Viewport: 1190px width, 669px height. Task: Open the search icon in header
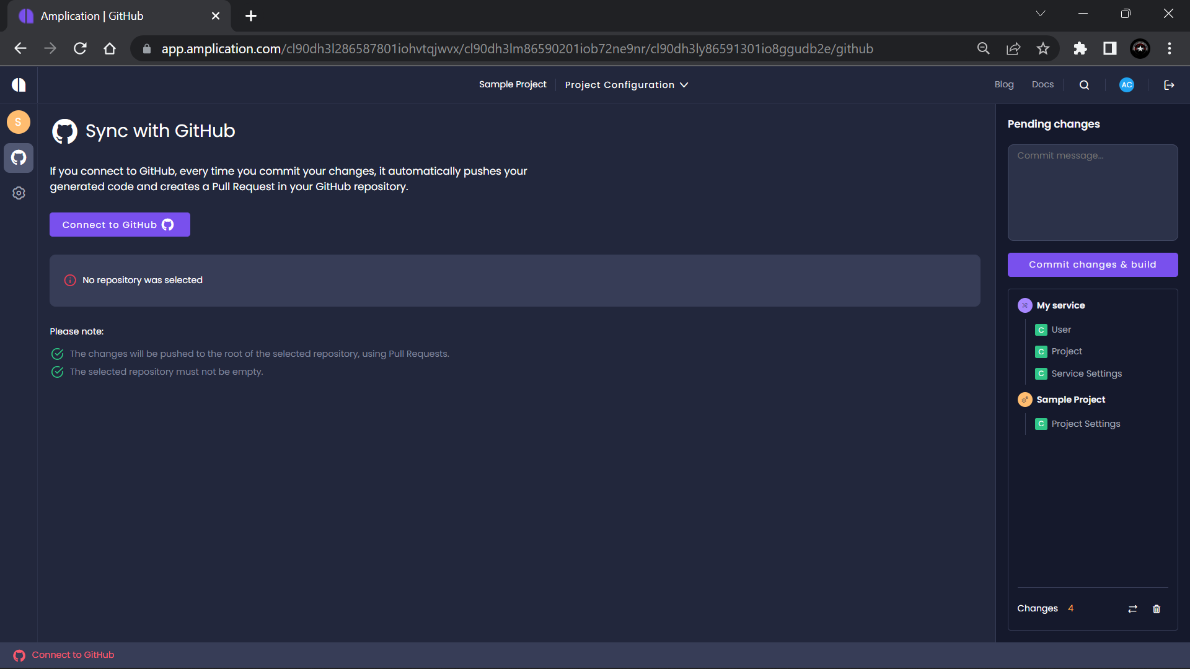pos(1084,85)
